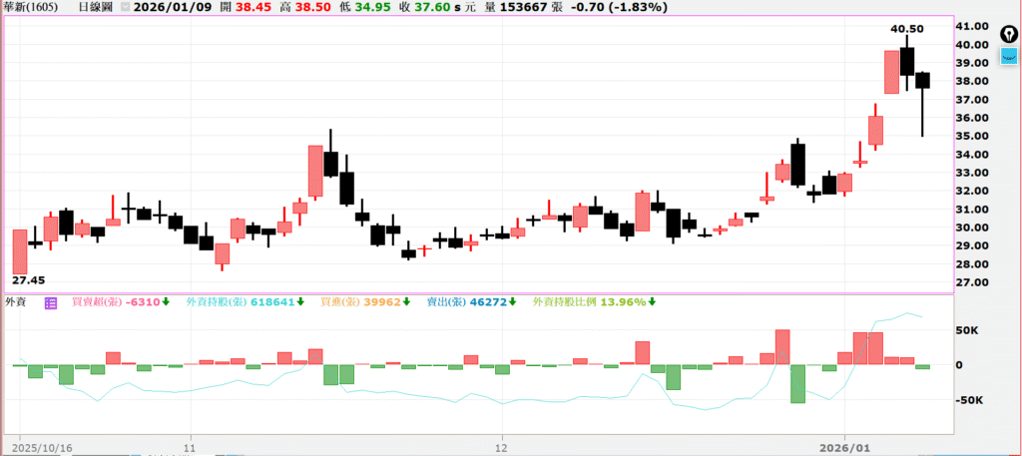Open the 外資 indicator selector label
Image resolution: width=1022 pixels, height=456 pixels.
(x=17, y=301)
